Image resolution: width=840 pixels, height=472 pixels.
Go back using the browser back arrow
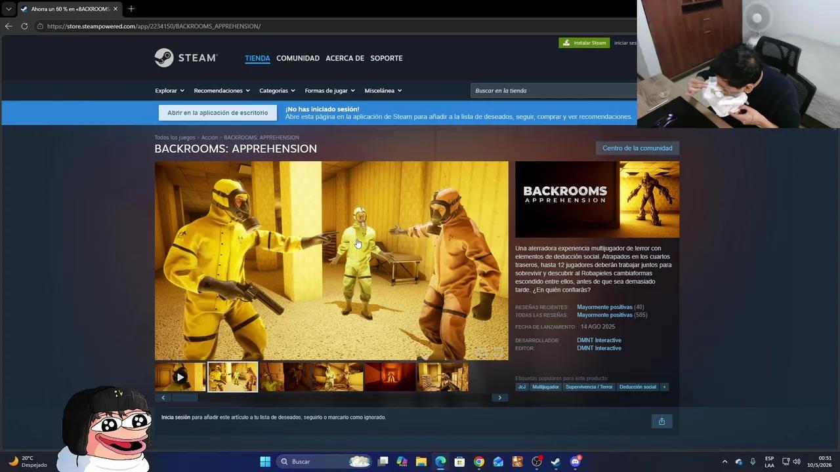pos(9,26)
